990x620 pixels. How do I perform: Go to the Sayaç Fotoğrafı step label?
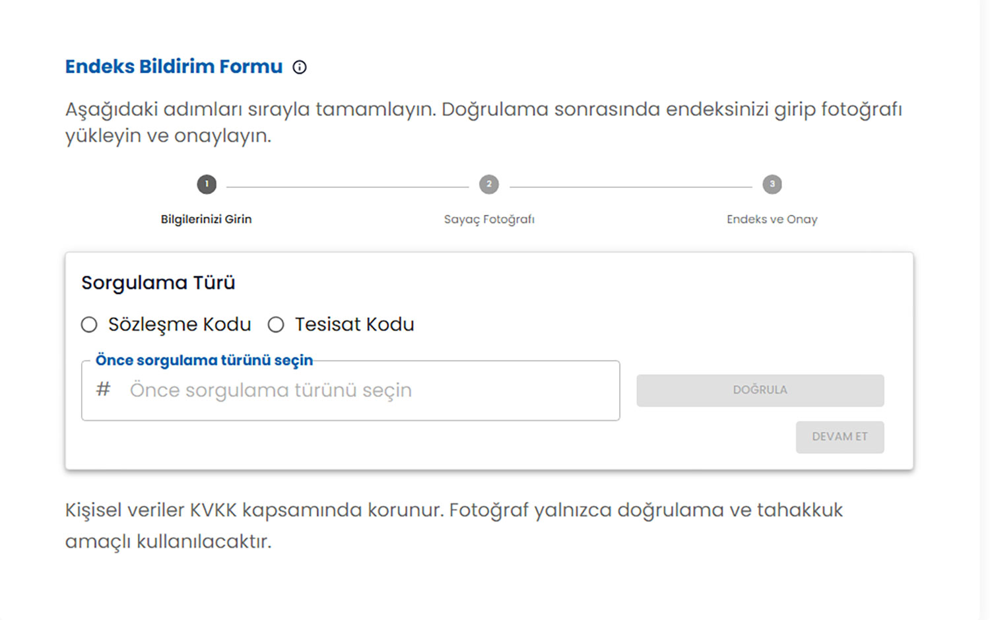[x=489, y=220]
